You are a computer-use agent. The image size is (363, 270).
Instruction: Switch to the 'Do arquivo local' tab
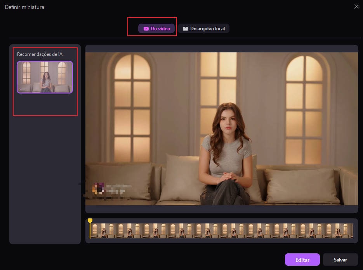point(204,28)
